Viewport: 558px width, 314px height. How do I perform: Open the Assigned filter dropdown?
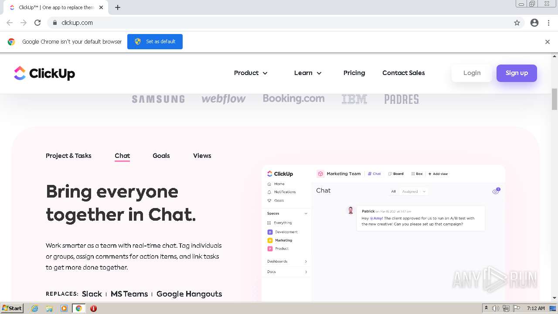click(x=414, y=191)
